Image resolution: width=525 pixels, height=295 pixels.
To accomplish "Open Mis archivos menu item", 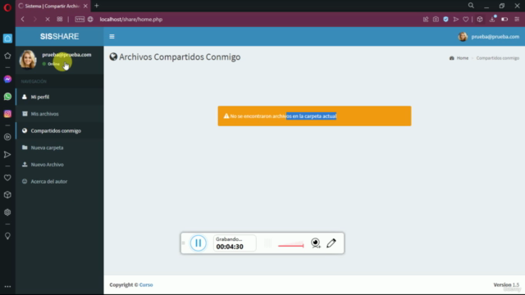I will pos(60,114).
